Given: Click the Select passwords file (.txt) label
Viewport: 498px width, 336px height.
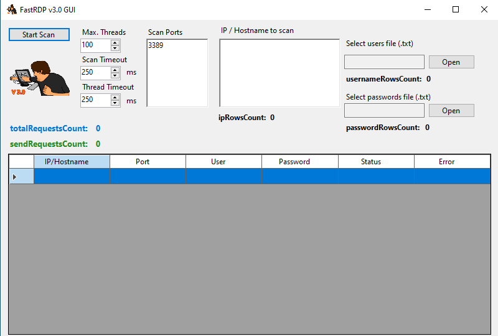Looking at the screenshot, I should 388,97.
